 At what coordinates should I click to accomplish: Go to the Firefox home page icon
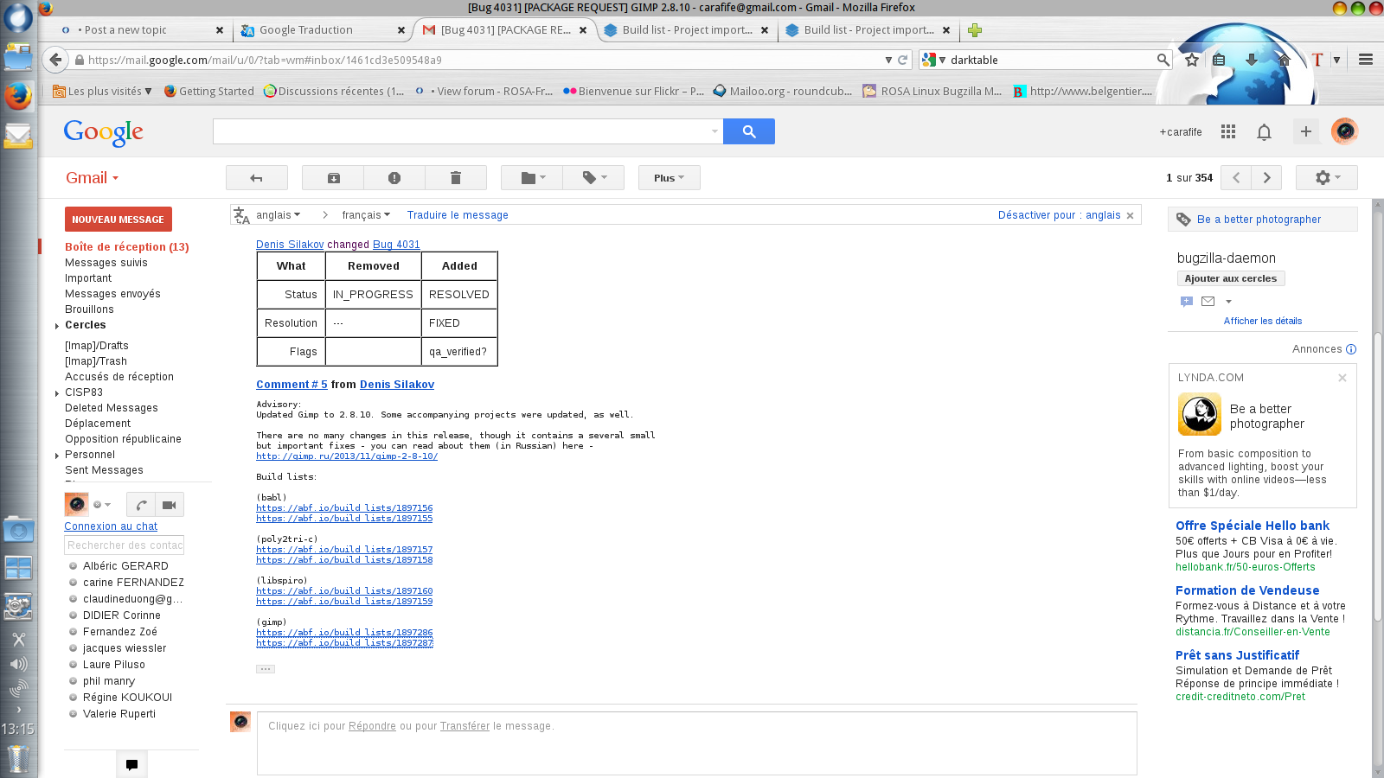point(1284,60)
